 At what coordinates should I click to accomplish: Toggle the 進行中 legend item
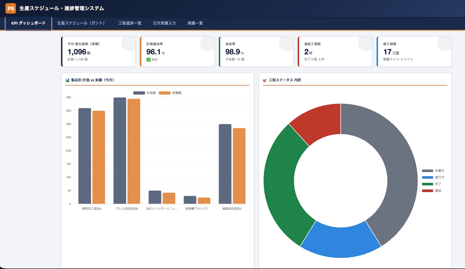tap(433, 177)
